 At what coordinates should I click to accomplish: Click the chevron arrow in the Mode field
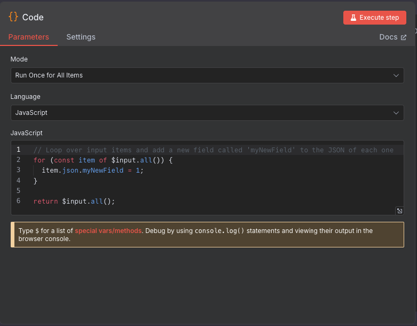[396, 75]
